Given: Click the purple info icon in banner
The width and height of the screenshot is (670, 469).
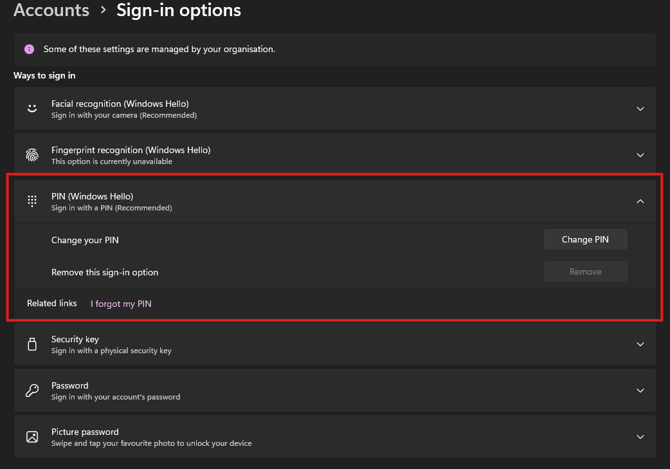Looking at the screenshot, I should (29, 49).
